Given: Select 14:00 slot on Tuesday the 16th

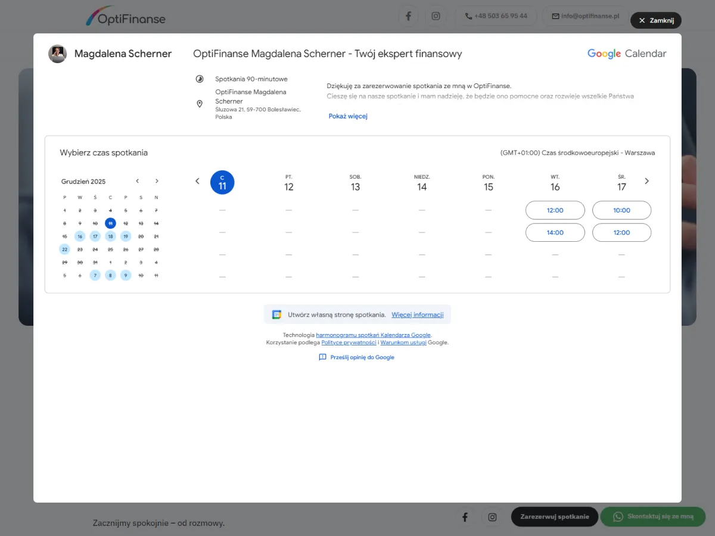Looking at the screenshot, I should pos(555,232).
